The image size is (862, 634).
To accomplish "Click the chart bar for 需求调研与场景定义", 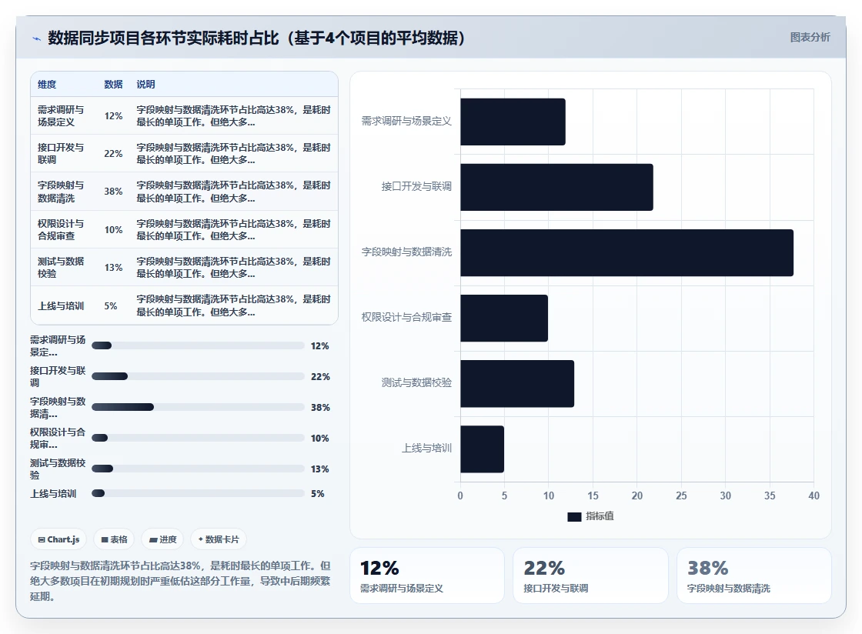I will click(x=513, y=122).
